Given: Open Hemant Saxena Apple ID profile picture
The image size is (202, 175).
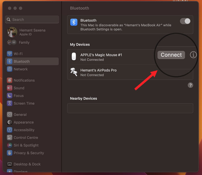Looking at the screenshot, I should [12, 32].
